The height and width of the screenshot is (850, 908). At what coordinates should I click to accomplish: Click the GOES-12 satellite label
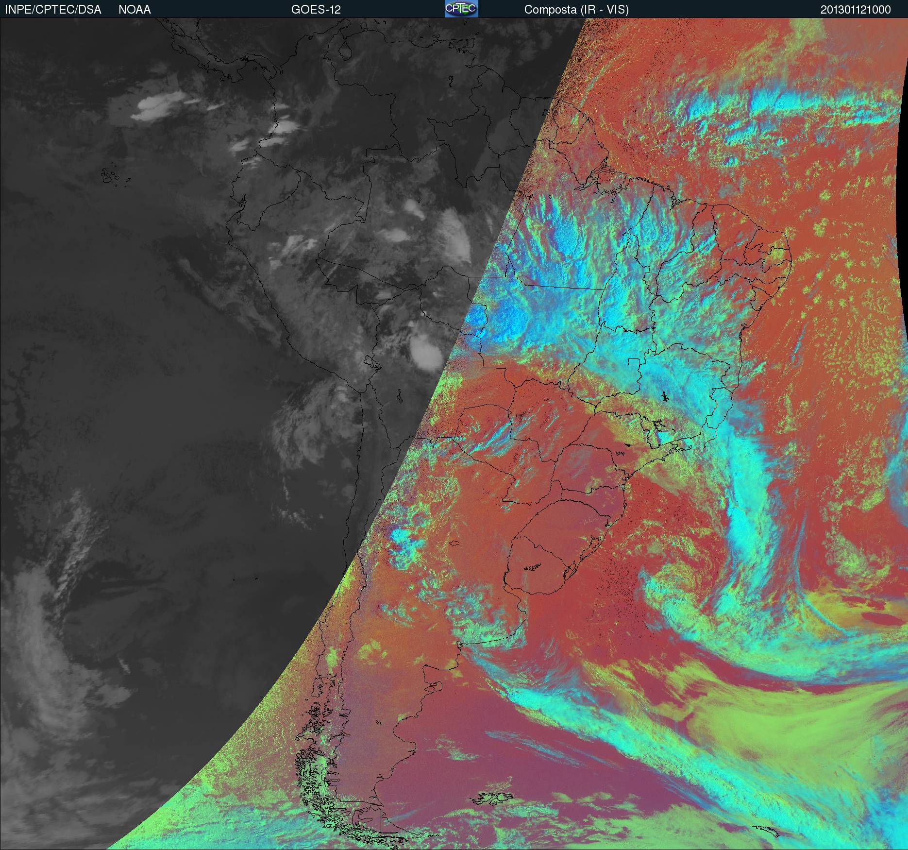(316, 10)
